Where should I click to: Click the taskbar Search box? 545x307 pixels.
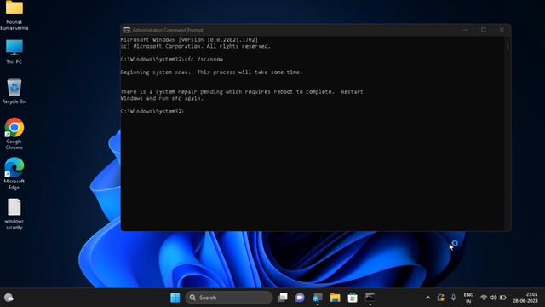click(229, 298)
